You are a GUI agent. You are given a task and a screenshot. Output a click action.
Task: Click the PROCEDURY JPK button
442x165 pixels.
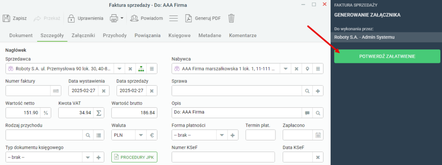tap(135, 157)
